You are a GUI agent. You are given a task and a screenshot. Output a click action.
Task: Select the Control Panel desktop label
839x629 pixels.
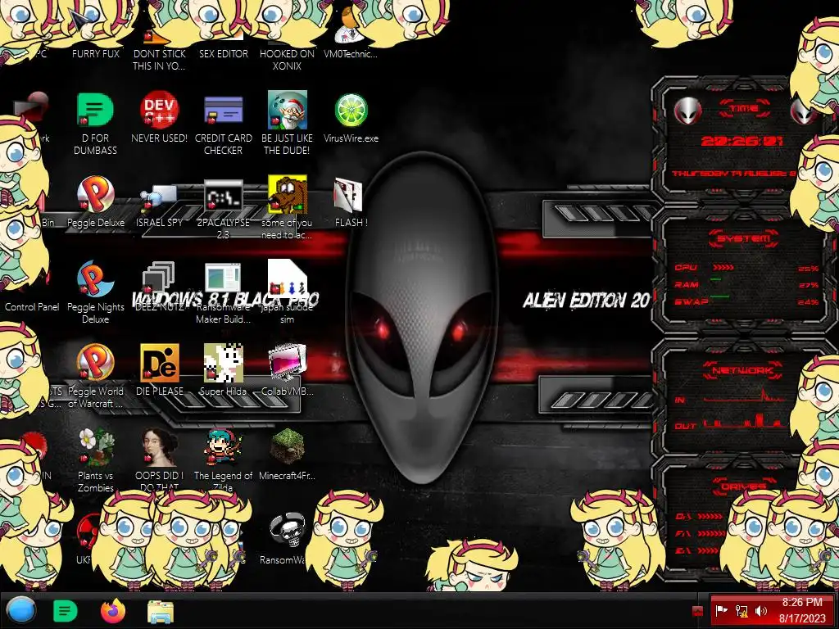[32, 307]
